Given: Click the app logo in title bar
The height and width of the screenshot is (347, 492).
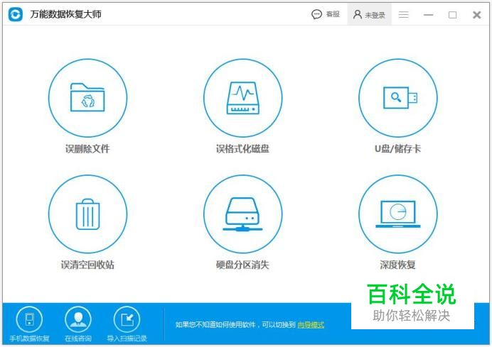Looking at the screenshot, I should coord(16,14).
